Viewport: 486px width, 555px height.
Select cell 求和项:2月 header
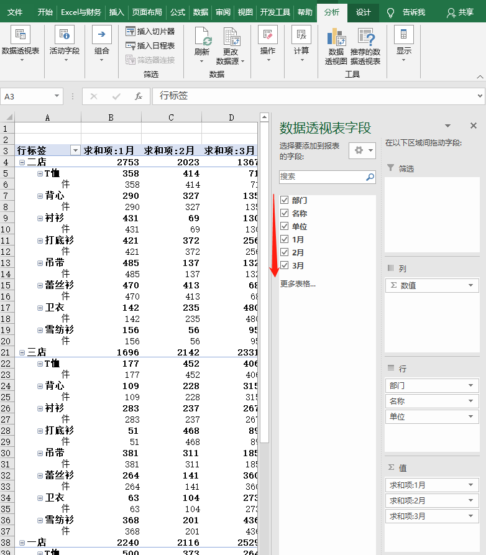tap(172, 150)
